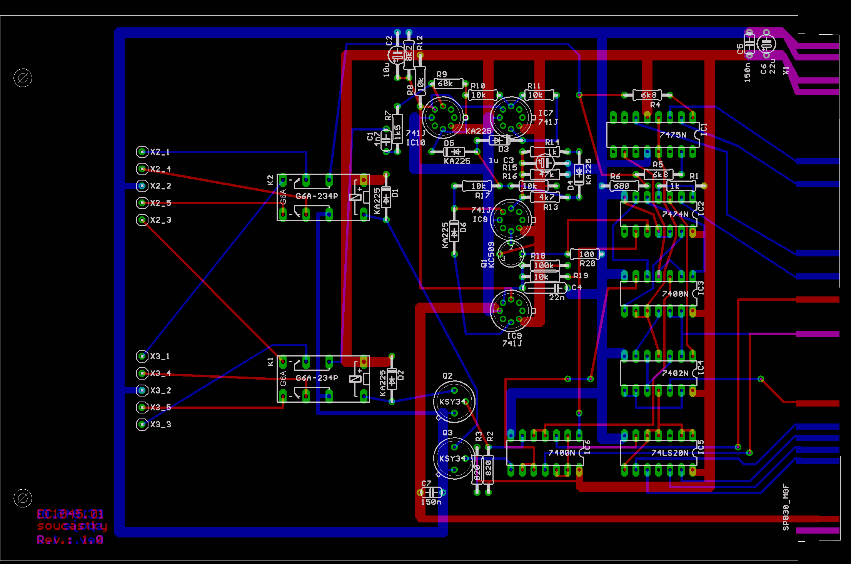Click the IC9 741J round package

pyautogui.click(x=511, y=311)
